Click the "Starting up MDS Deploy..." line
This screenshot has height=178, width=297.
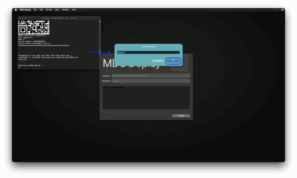click(x=31, y=65)
